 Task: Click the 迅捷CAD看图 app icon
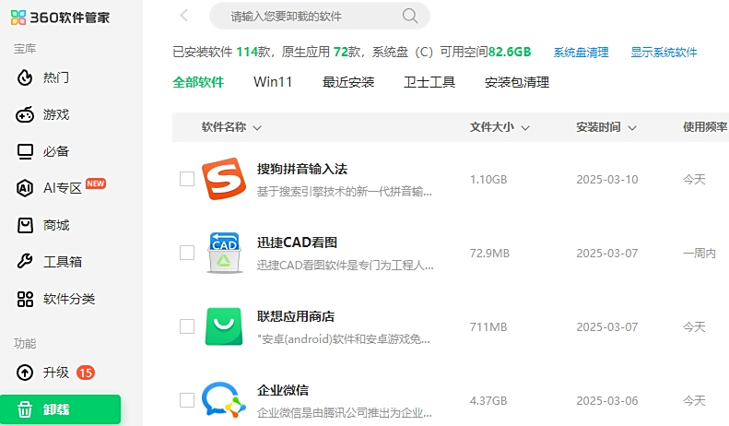[223, 253]
